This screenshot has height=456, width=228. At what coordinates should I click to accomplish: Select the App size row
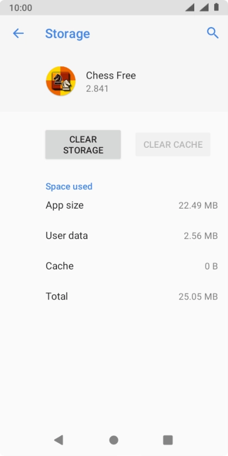(x=132, y=205)
